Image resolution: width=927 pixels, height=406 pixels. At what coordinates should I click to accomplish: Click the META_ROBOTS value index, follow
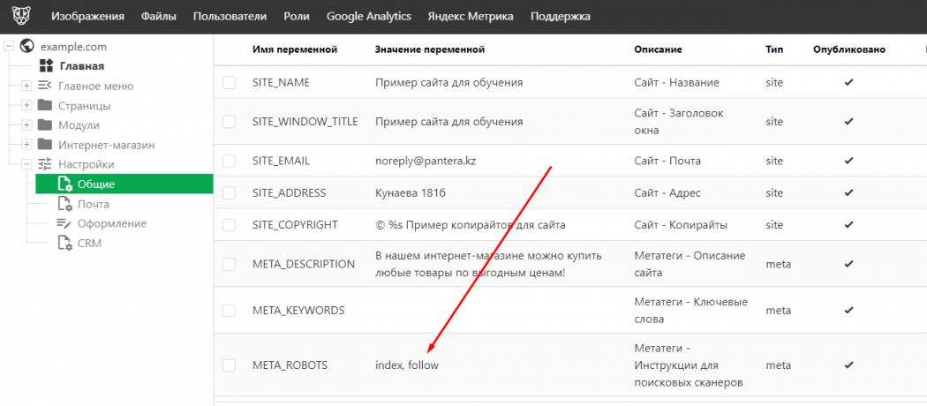click(407, 365)
